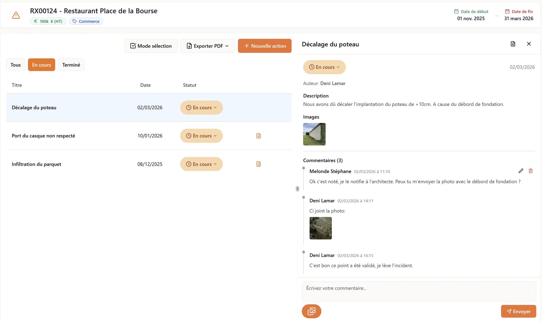Open the Infiltration du parquet action row

(36, 164)
